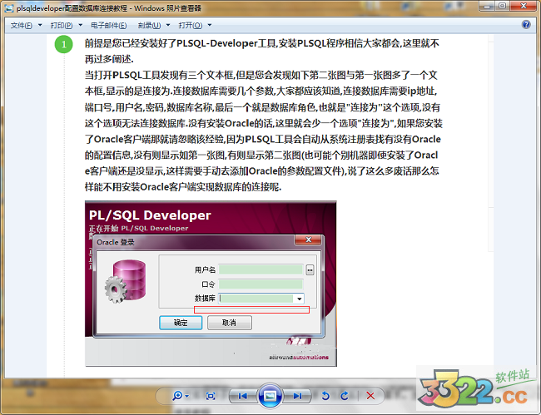Minimize the Photo Viewer window
Viewport: 541px width, 415px height.
487,6
